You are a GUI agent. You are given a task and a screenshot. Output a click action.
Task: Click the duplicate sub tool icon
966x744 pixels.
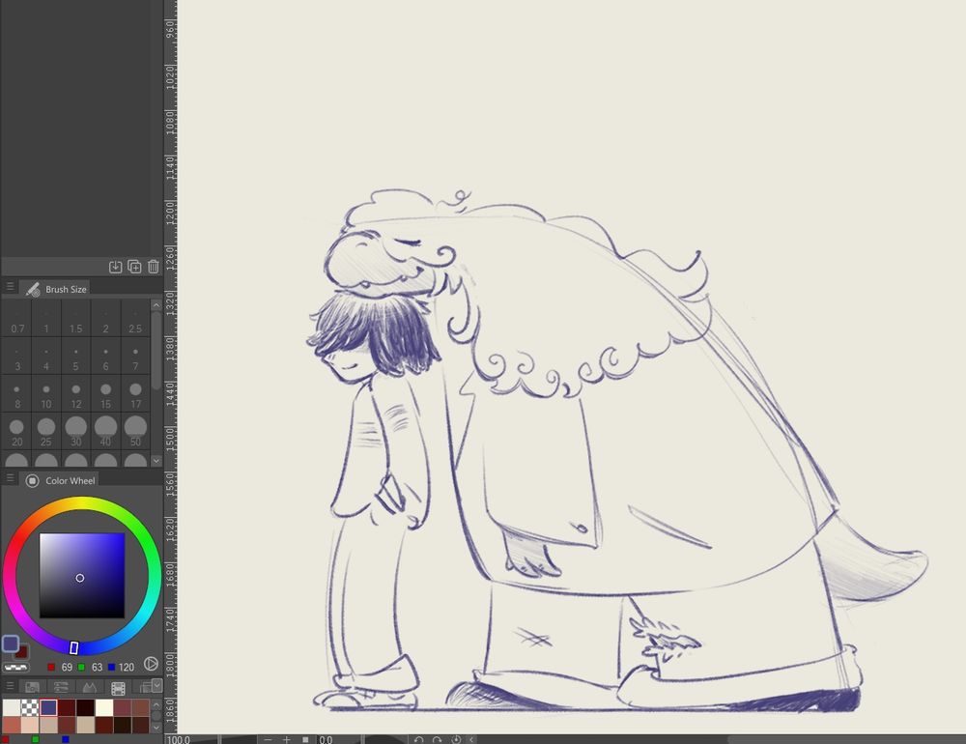pyautogui.click(x=134, y=267)
